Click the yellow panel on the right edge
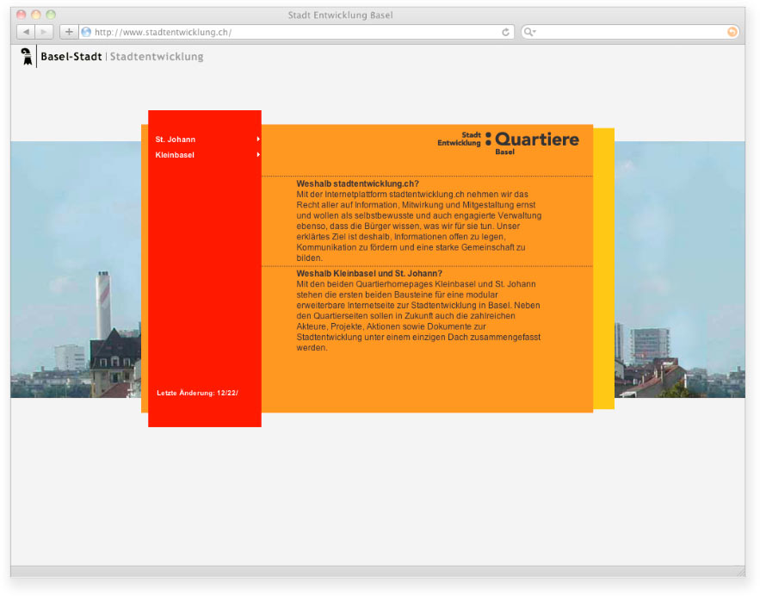This screenshot has width=760, height=596. [604, 267]
